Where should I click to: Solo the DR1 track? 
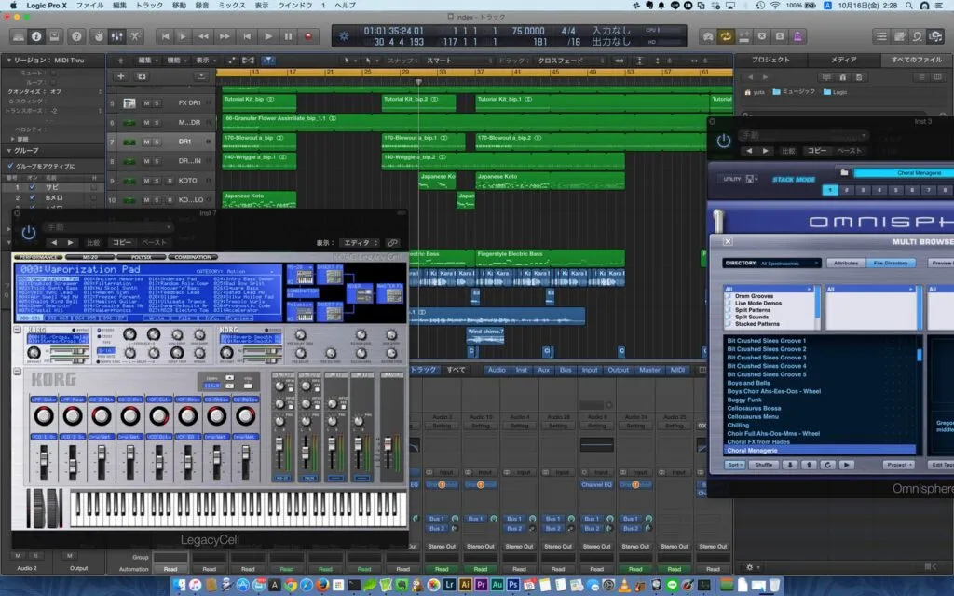(x=156, y=142)
